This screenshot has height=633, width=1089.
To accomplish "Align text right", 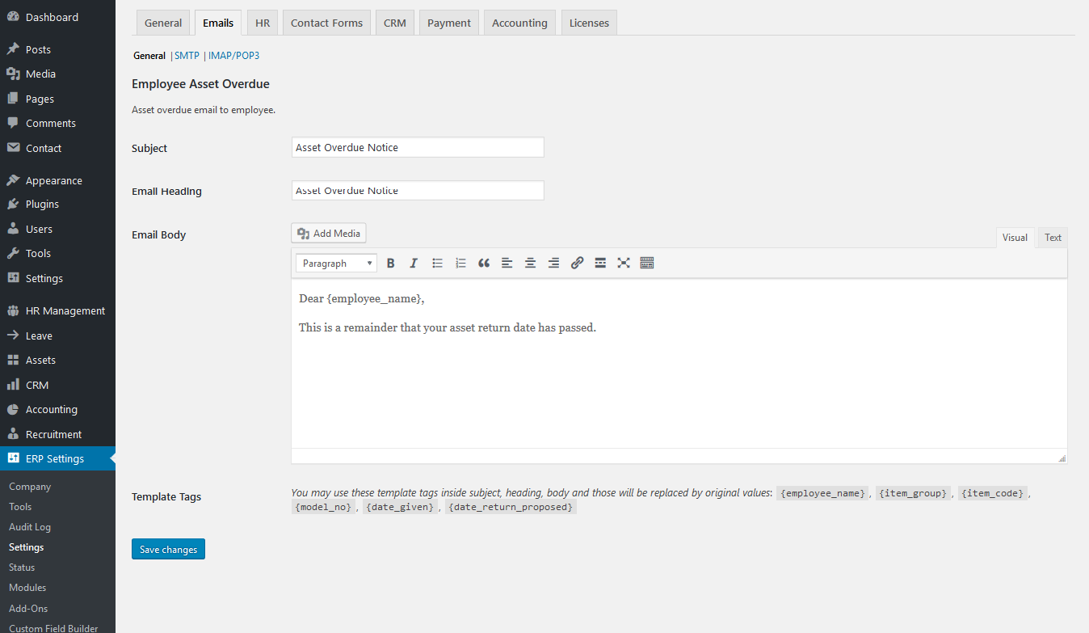I will (553, 263).
